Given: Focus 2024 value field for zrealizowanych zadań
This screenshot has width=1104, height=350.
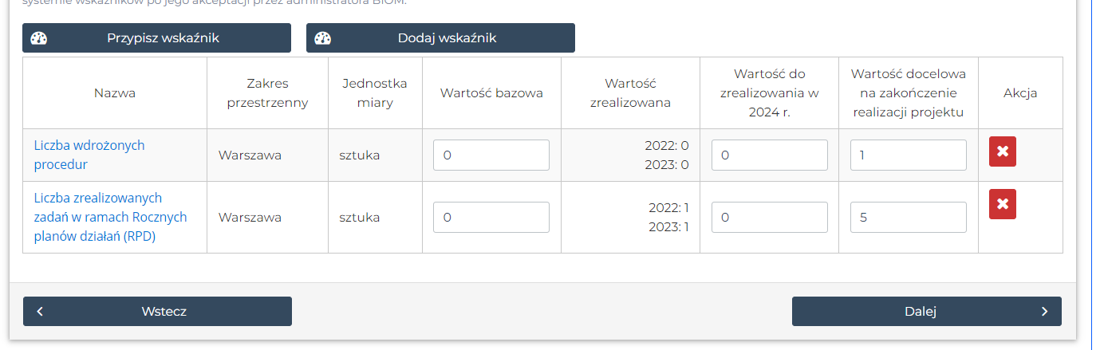Looking at the screenshot, I should tap(769, 218).
